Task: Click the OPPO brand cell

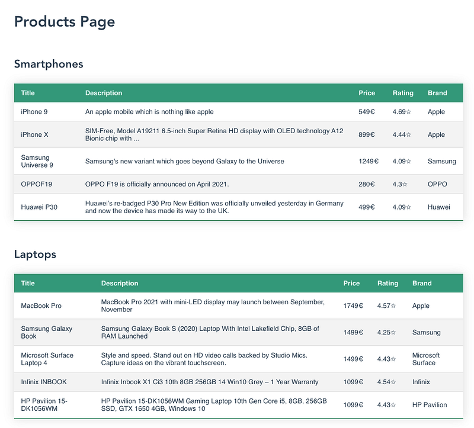Action: point(437,184)
